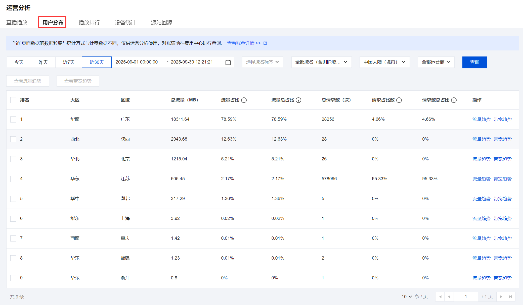Open the 全部运营商 carrier dropdown
Screen dimensions: 523x305
pos(436,62)
